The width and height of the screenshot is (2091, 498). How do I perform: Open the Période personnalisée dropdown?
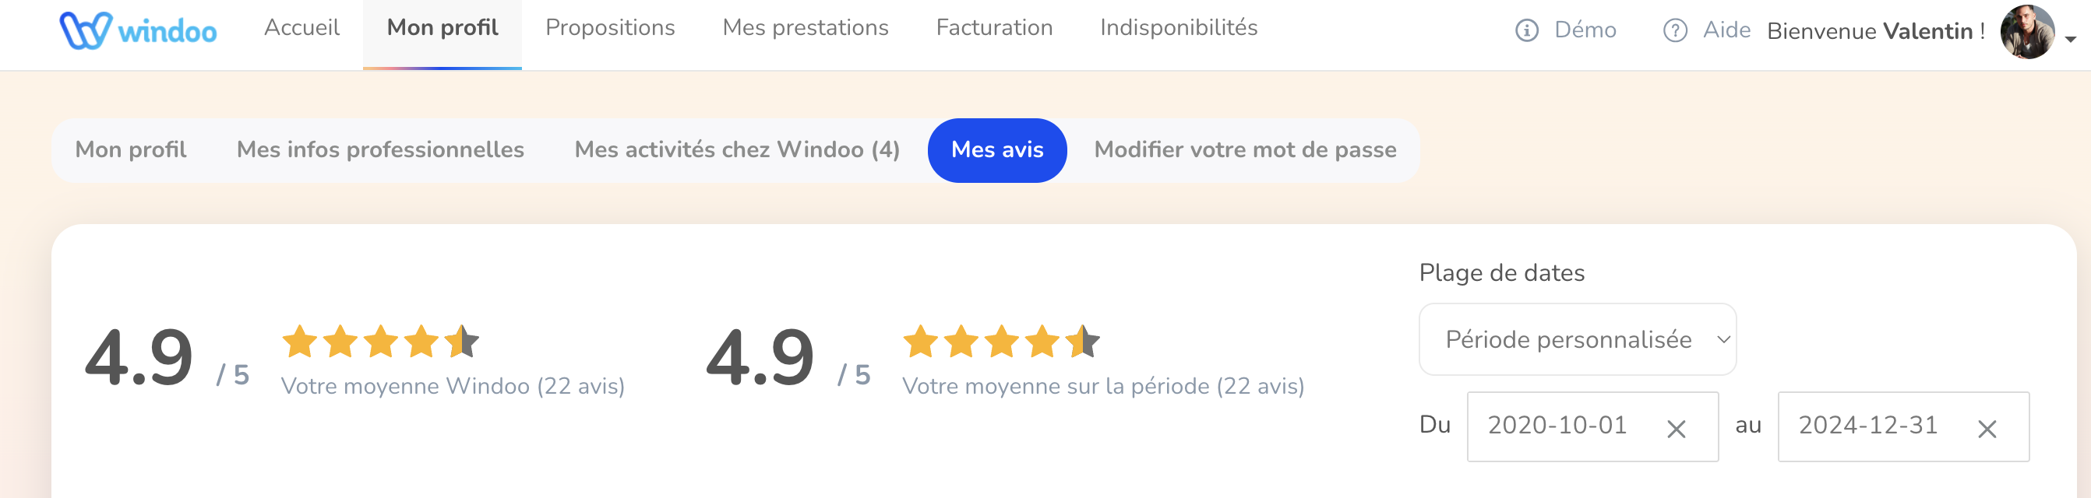[x=1577, y=339]
